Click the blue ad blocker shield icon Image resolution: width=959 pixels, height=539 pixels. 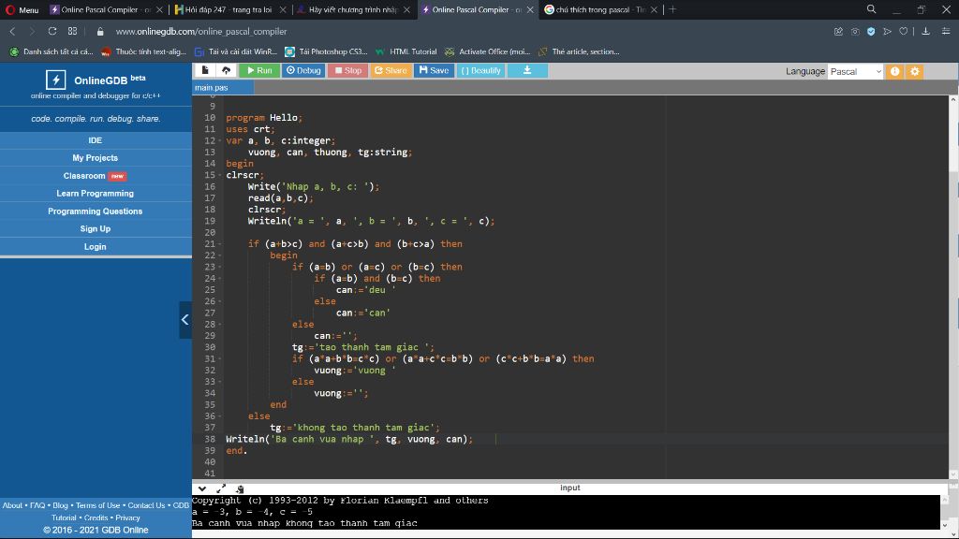[871, 31]
